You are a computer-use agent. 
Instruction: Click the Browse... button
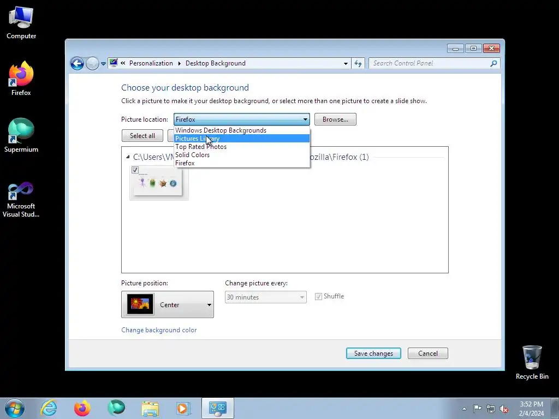pyautogui.click(x=335, y=119)
